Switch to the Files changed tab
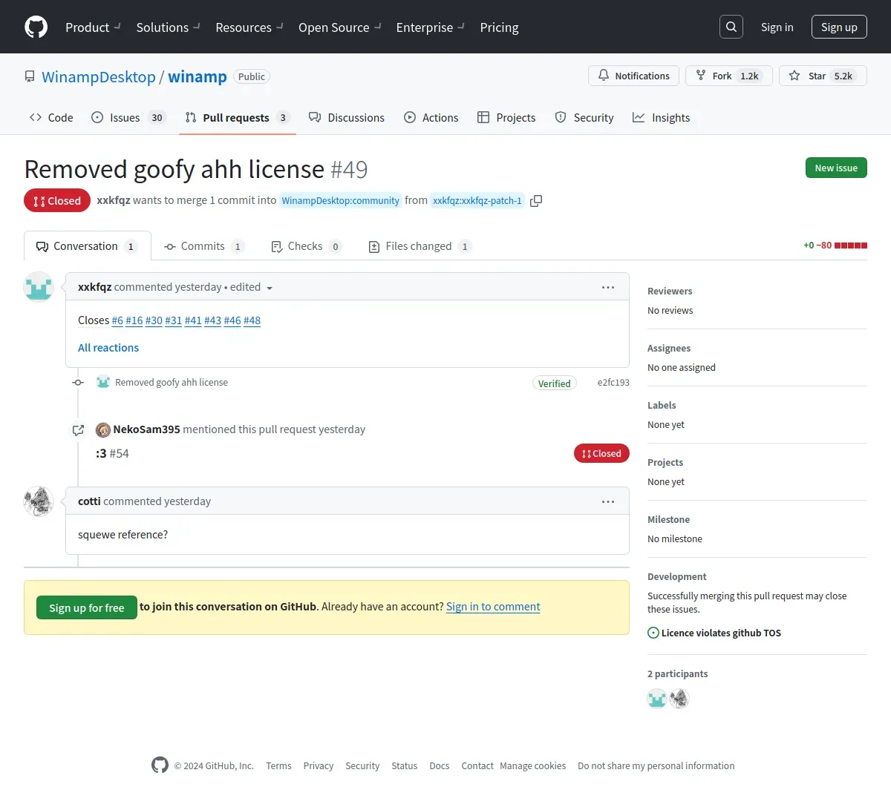Viewport: 891px width, 804px height. [420, 246]
